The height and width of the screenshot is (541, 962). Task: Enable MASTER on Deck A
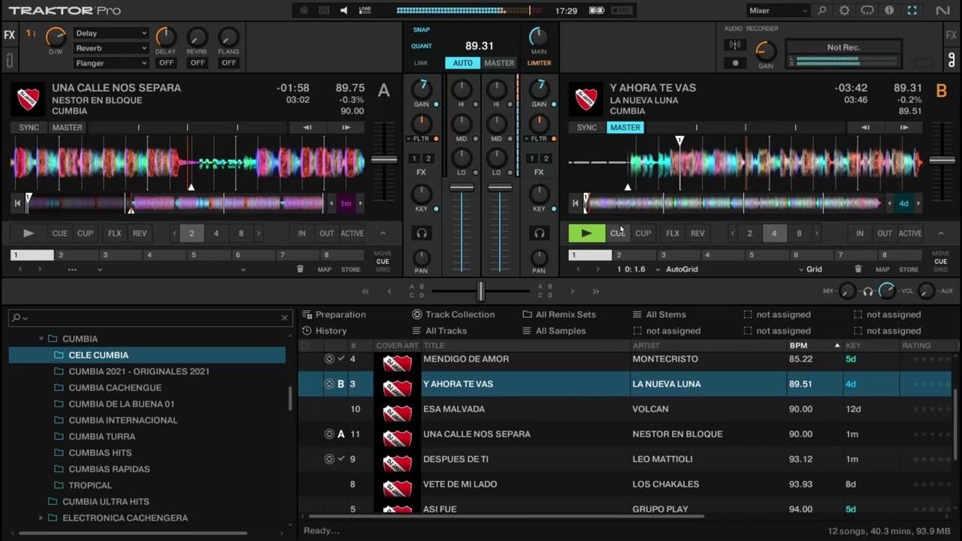pos(67,128)
